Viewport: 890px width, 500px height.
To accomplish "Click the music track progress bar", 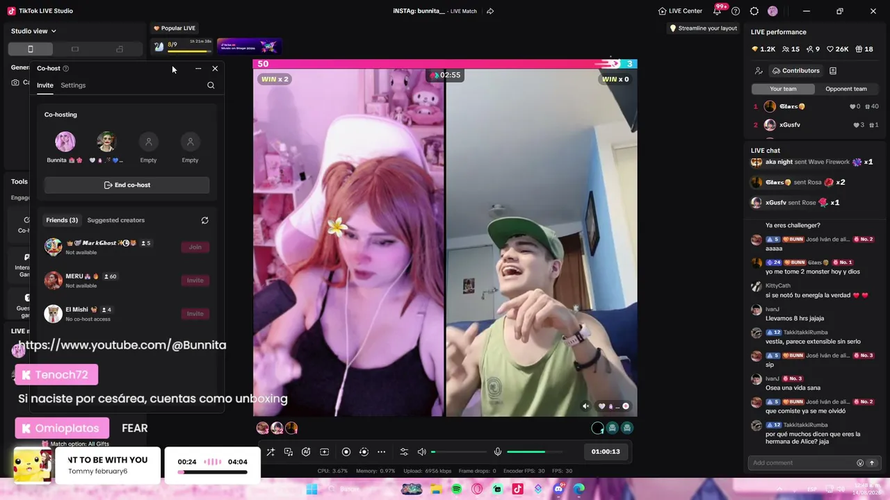I will click(x=213, y=472).
